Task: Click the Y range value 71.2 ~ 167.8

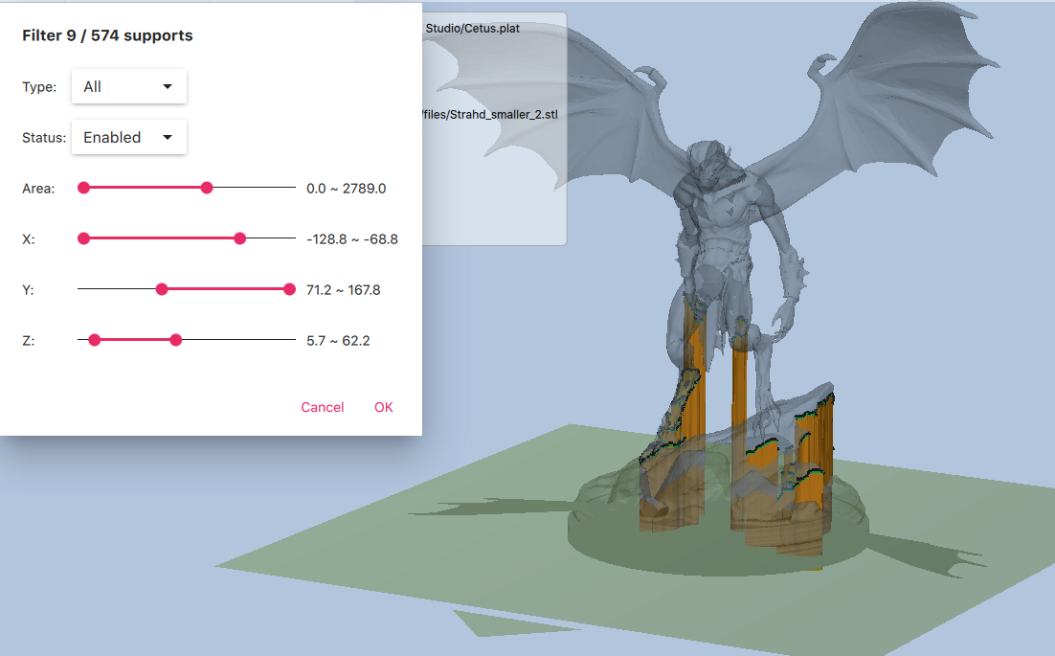Action: (343, 290)
